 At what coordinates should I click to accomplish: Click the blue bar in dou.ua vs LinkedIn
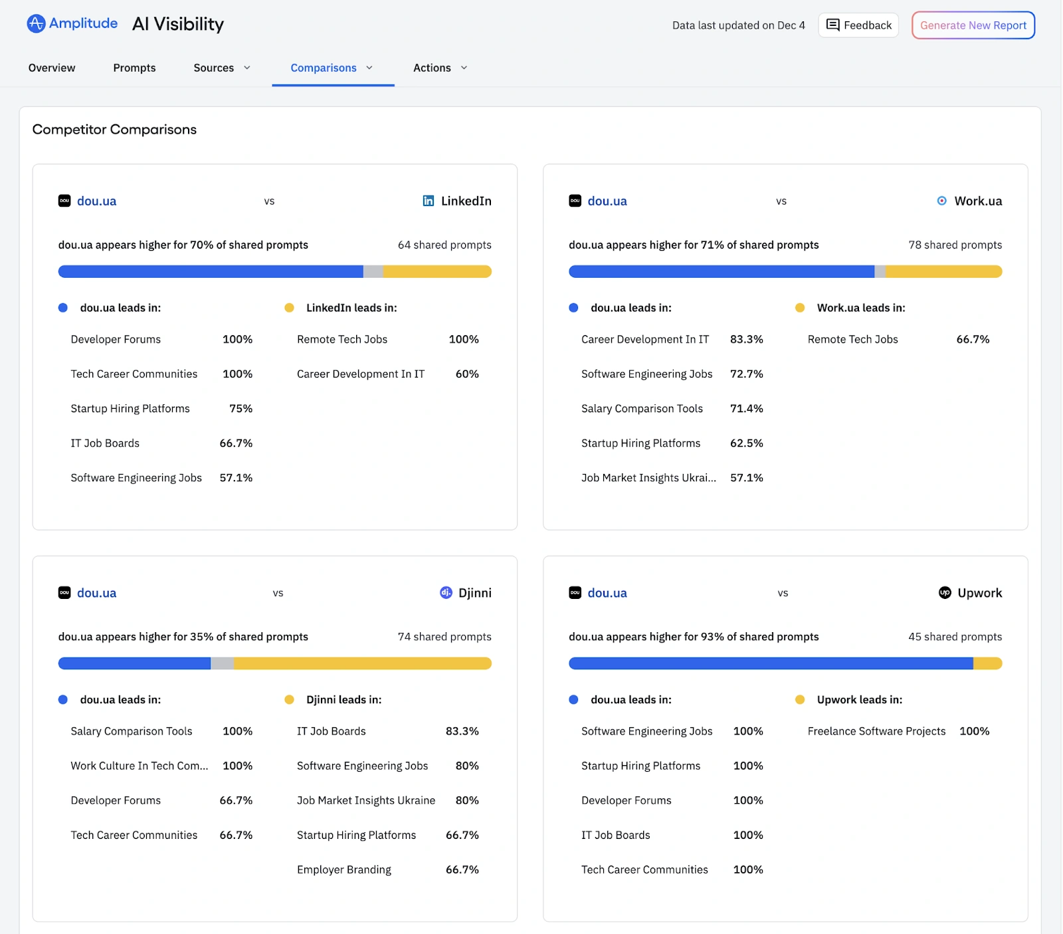click(x=210, y=271)
